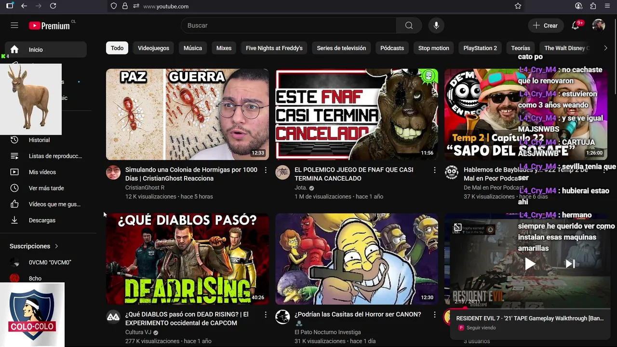Open options for FNAF cancelado video
The height and width of the screenshot is (347, 617).
tap(434, 170)
